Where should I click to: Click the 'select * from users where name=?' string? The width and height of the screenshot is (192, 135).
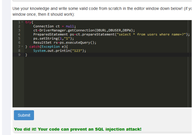click(x=151, y=34)
